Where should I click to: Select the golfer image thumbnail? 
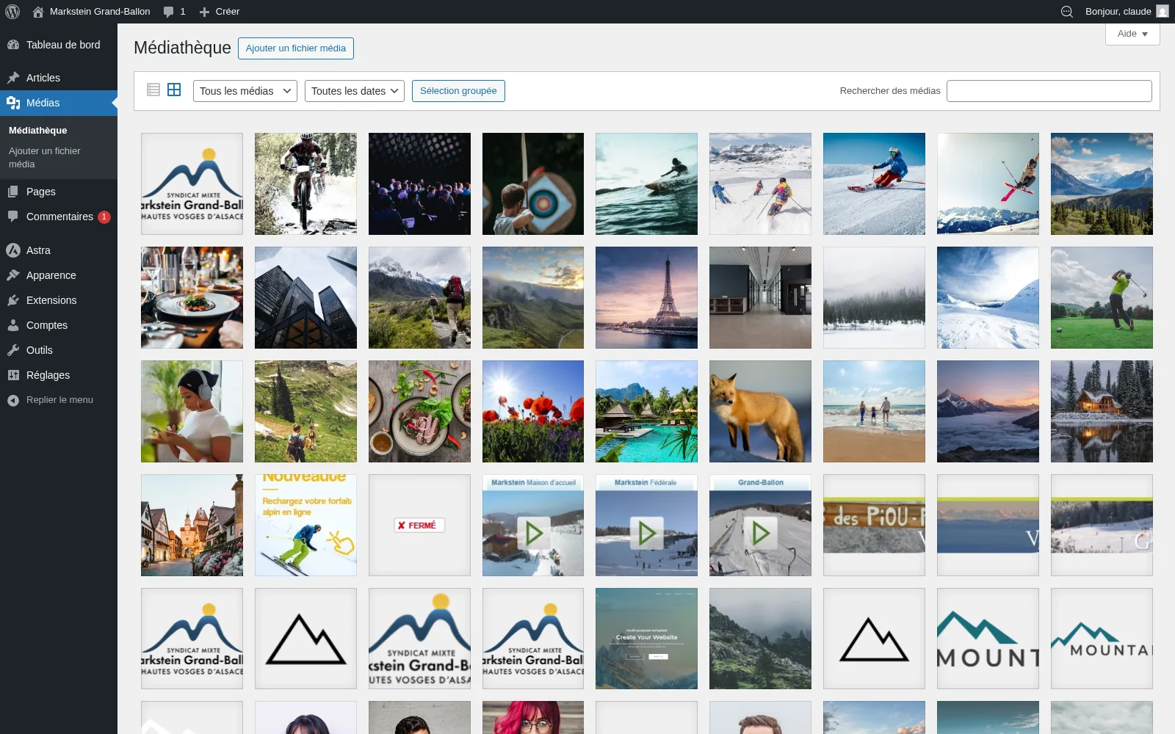point(1102,297)
